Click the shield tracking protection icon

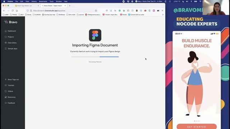28,10
